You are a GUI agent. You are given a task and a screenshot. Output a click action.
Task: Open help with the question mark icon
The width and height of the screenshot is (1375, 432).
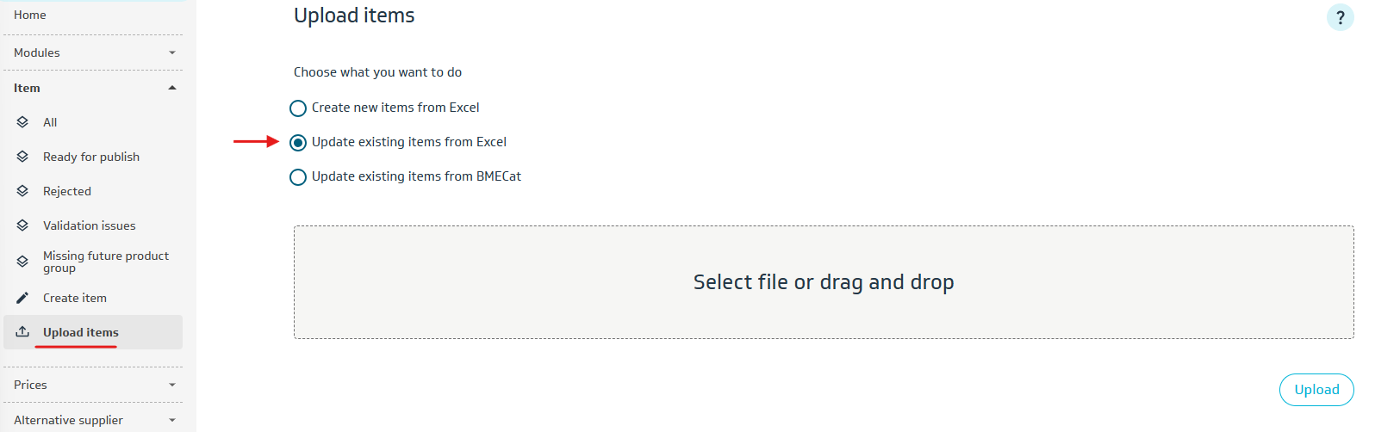pos(1340,17)
